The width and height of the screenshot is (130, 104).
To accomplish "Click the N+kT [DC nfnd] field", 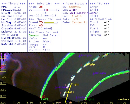I will (40, 29).
